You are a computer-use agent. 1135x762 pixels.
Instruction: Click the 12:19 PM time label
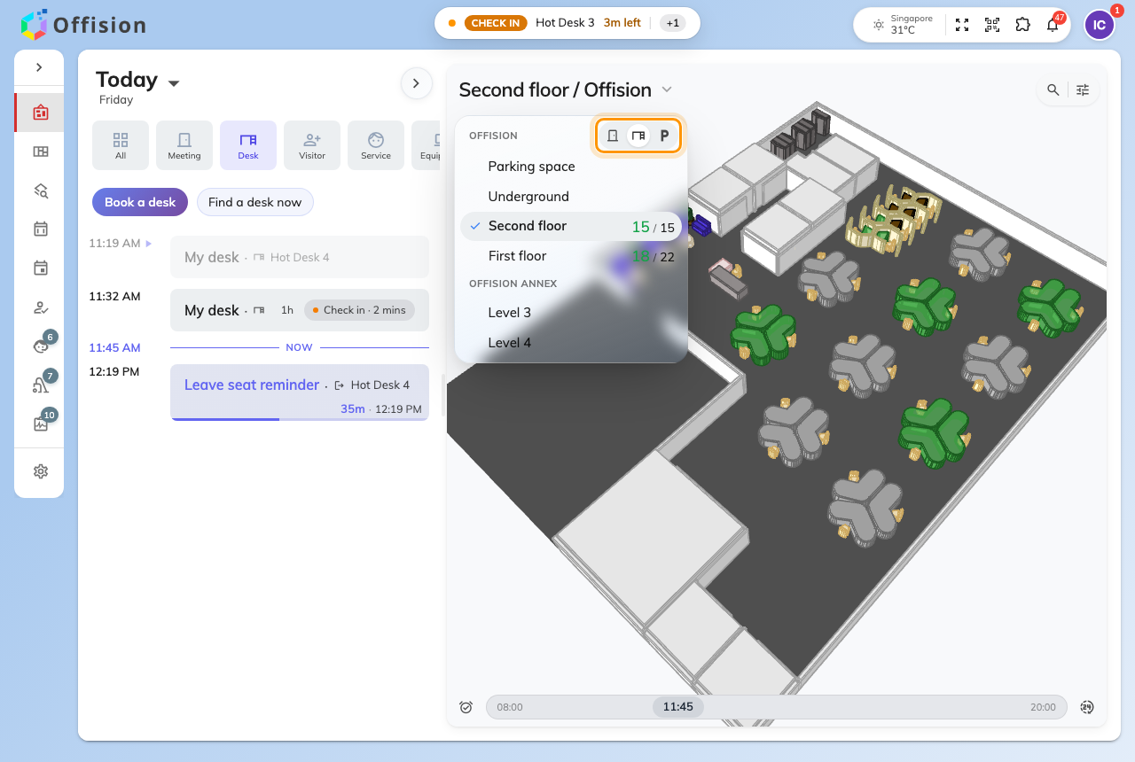[114, 372]
